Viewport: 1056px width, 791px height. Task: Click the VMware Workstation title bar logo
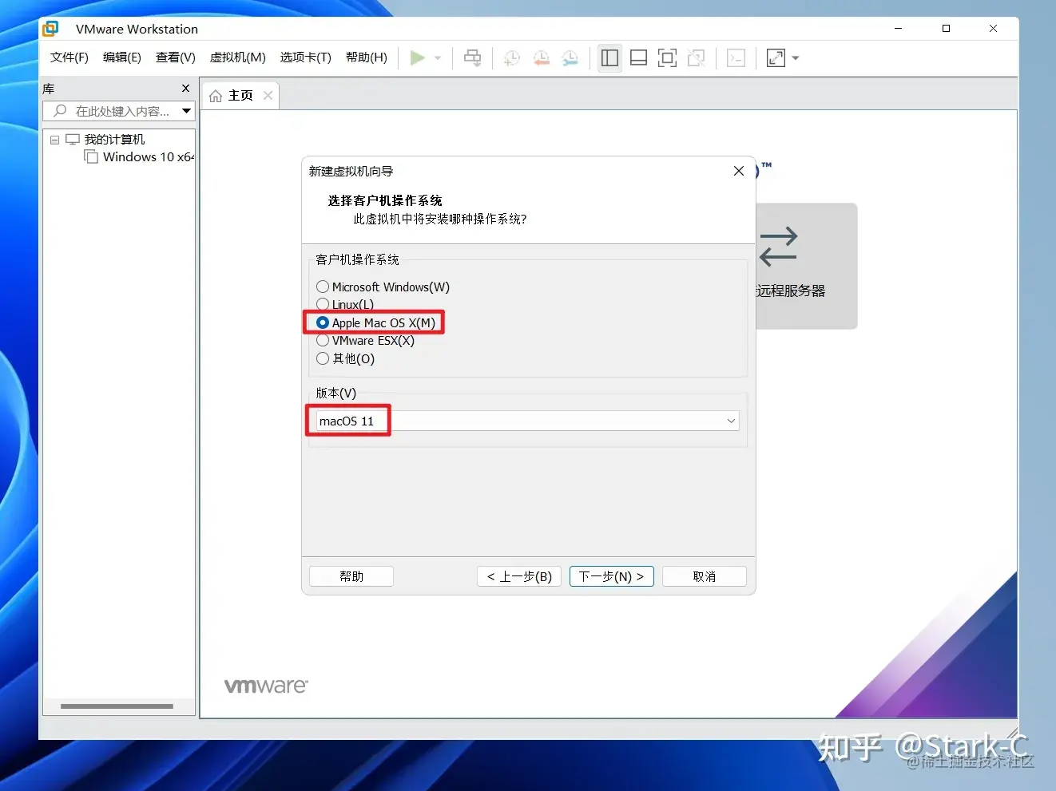coord(50,29)
